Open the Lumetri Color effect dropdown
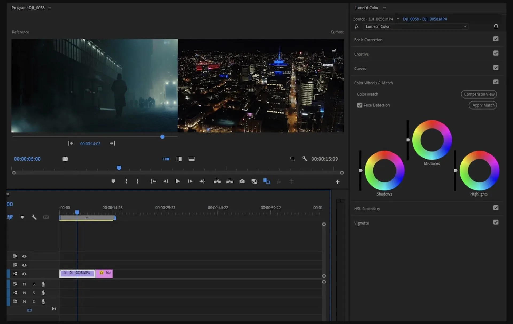 click(465, 26)
